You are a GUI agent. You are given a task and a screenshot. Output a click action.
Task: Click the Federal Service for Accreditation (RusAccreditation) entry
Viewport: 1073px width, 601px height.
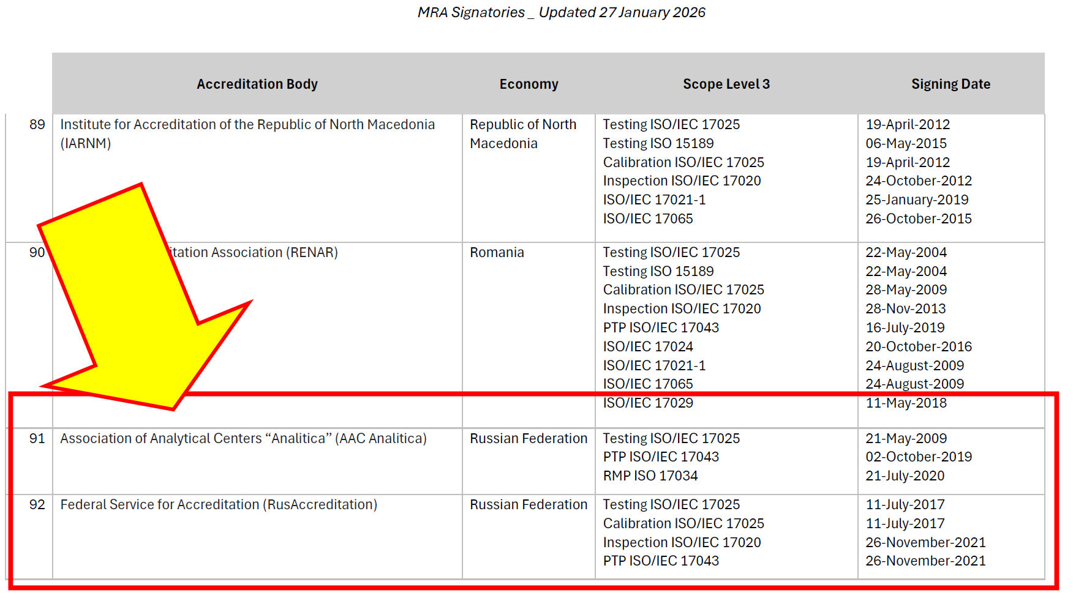[x=219, y=504]
